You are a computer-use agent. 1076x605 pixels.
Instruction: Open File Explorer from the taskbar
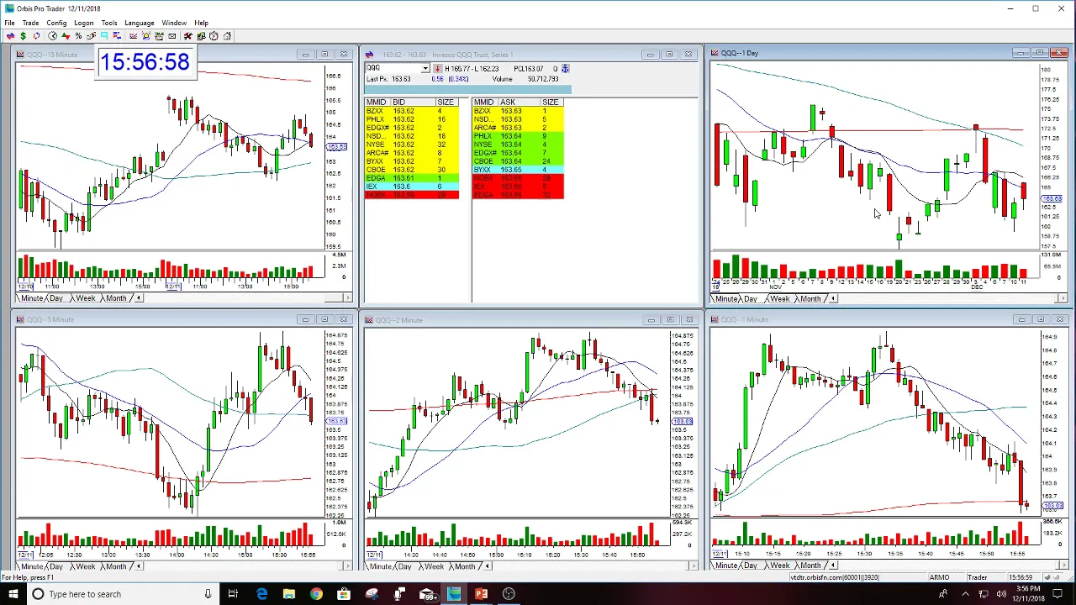pyautogui.click(x=288, y=594)
